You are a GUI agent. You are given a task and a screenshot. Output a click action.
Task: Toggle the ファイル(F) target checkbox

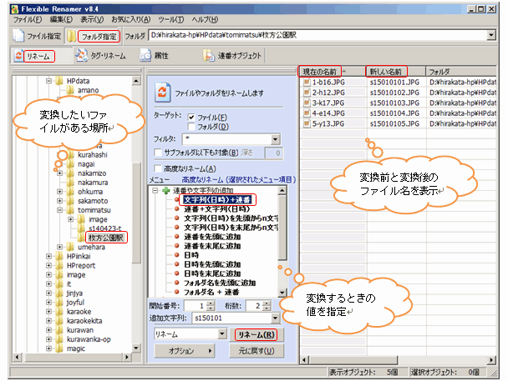click(x=193, y=117)
